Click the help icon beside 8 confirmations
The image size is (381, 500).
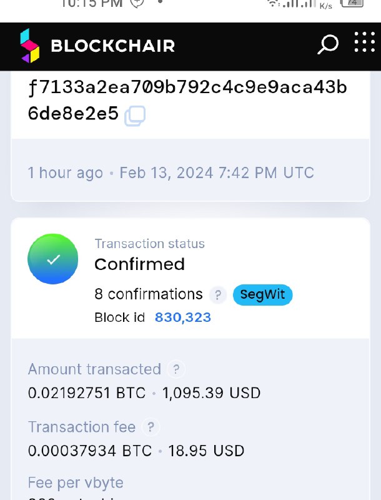(217, 295)
